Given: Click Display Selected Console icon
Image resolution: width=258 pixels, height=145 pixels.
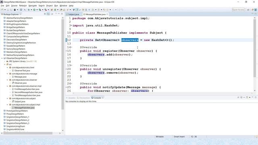Looking at the screenshot, I should click(x=241, y=97).
